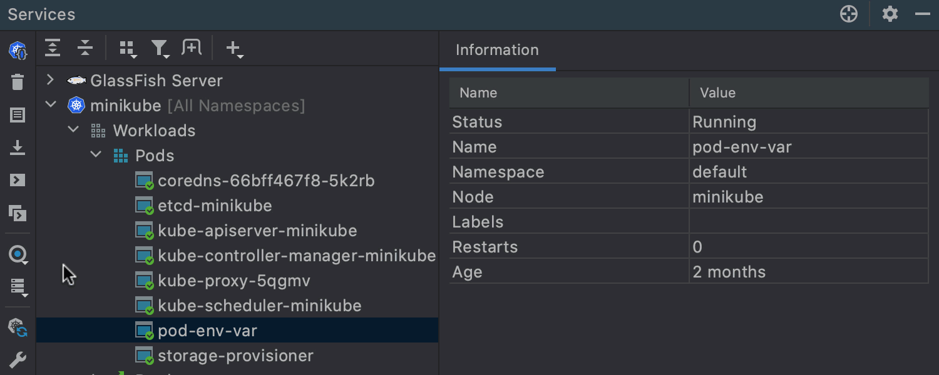Open the Group By dropdown icon

pyautogui.click(x=128, y=49)
